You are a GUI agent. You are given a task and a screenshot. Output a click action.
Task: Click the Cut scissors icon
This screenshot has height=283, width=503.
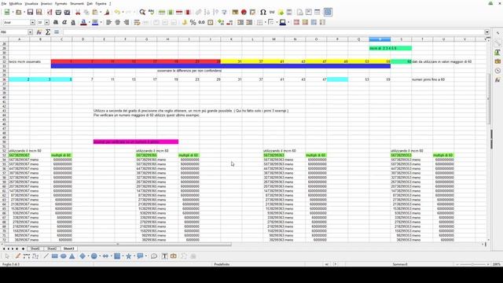click(x=78, y=13)
